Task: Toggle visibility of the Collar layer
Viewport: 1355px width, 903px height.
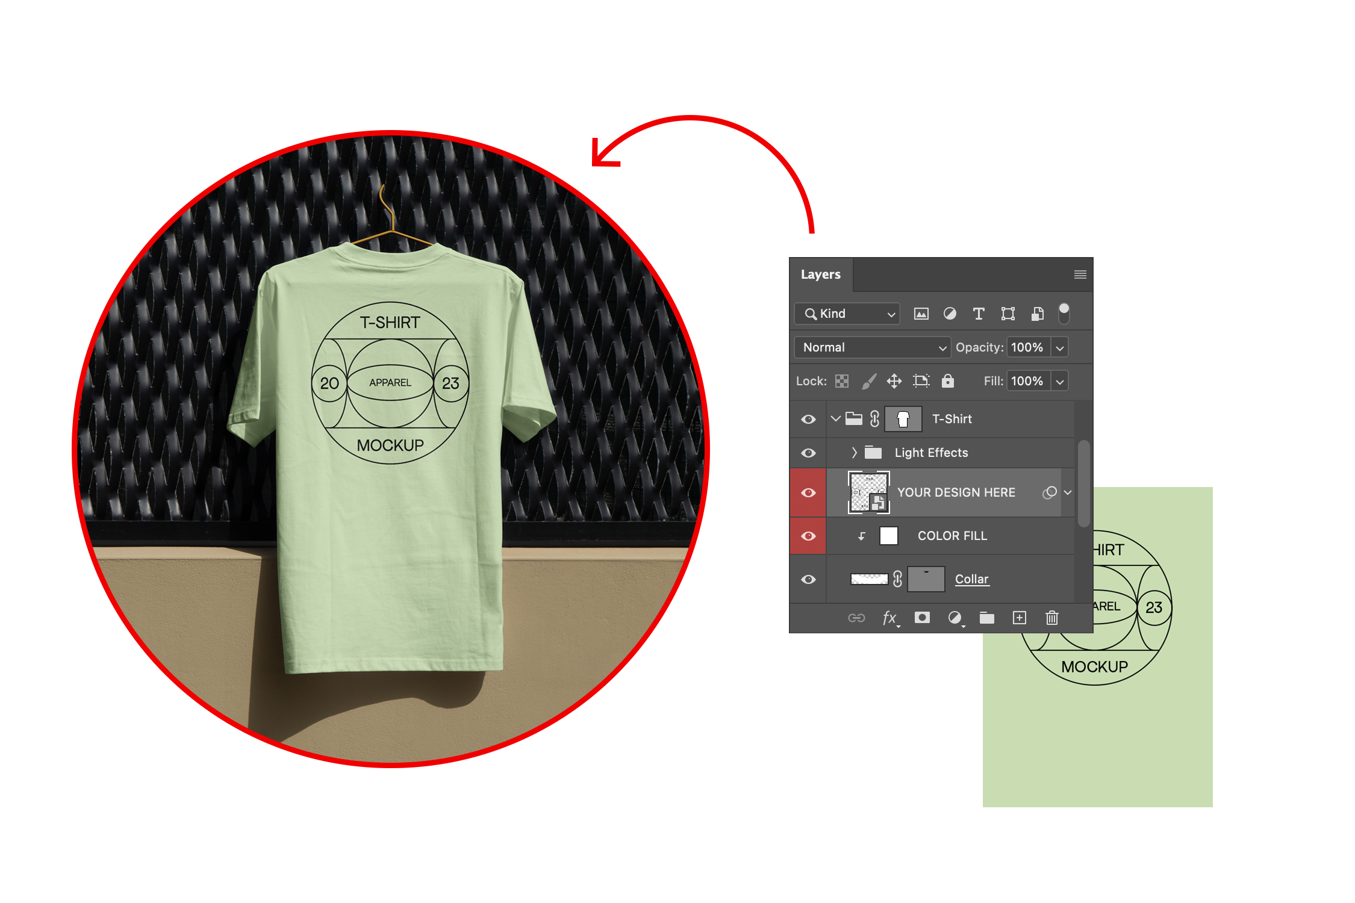Action: [808, 579]
